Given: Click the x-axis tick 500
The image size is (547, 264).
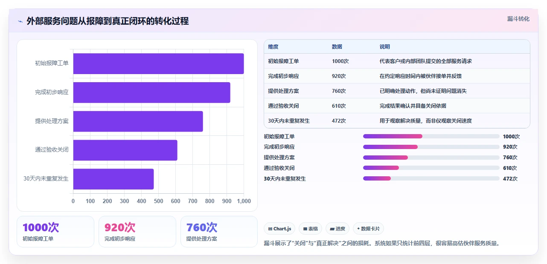Looking at the screenshot, I should tap(158, 201).
